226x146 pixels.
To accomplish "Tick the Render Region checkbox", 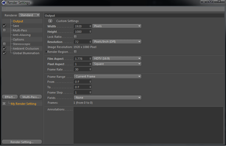I will click(75, 52).
